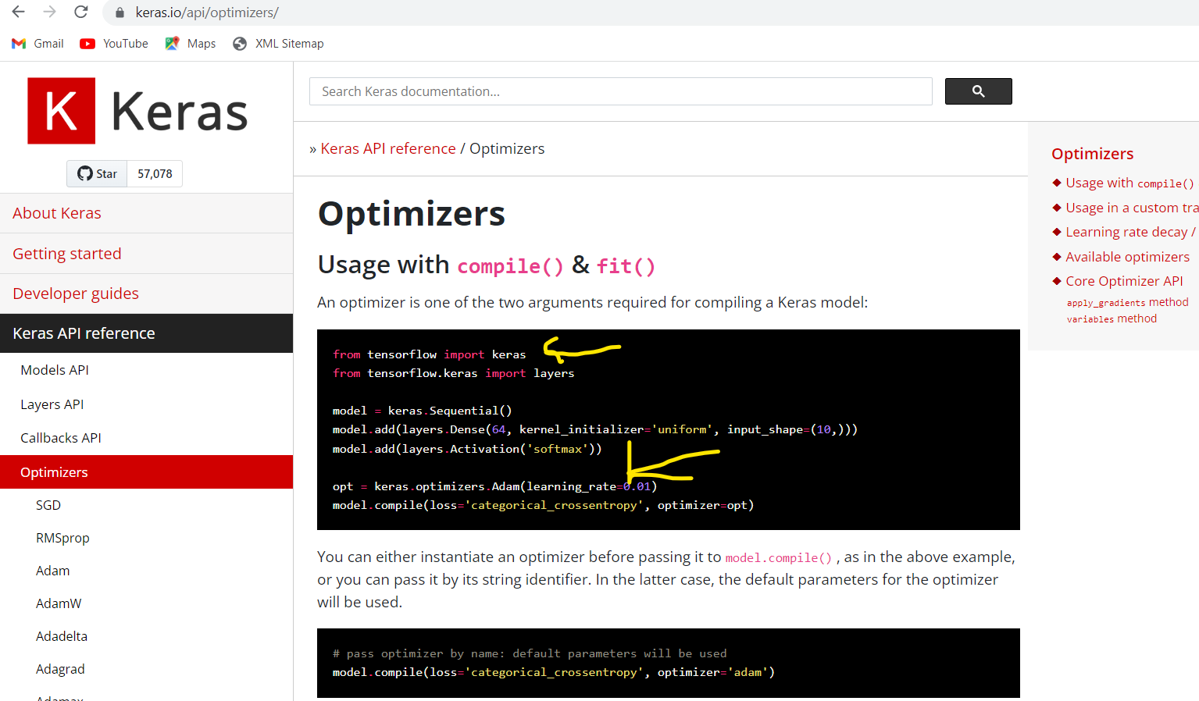Open About Keras in sidebar

[x=146, y=213]
